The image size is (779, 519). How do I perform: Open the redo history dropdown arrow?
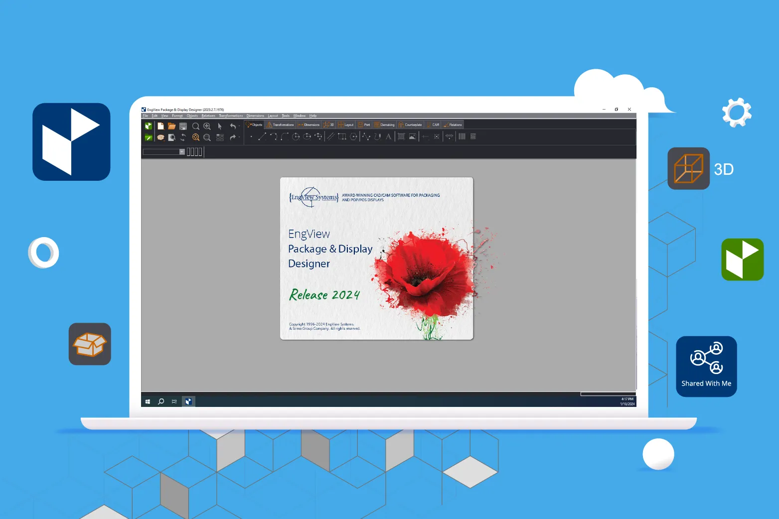pyautogui.click(x=239, y=137)
